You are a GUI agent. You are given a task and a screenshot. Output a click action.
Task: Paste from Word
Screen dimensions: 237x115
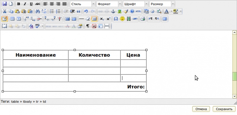(30, 11)
